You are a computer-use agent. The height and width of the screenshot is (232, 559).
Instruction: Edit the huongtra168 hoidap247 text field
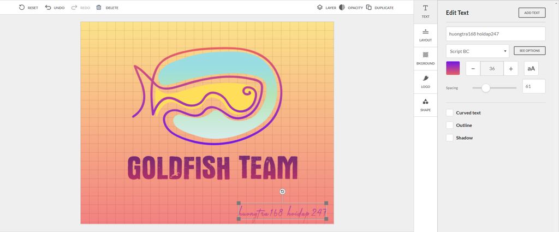click(x=496, y=34)
